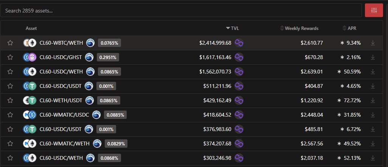Open the CL60-WETH/USDT asset name

point(61,100)
